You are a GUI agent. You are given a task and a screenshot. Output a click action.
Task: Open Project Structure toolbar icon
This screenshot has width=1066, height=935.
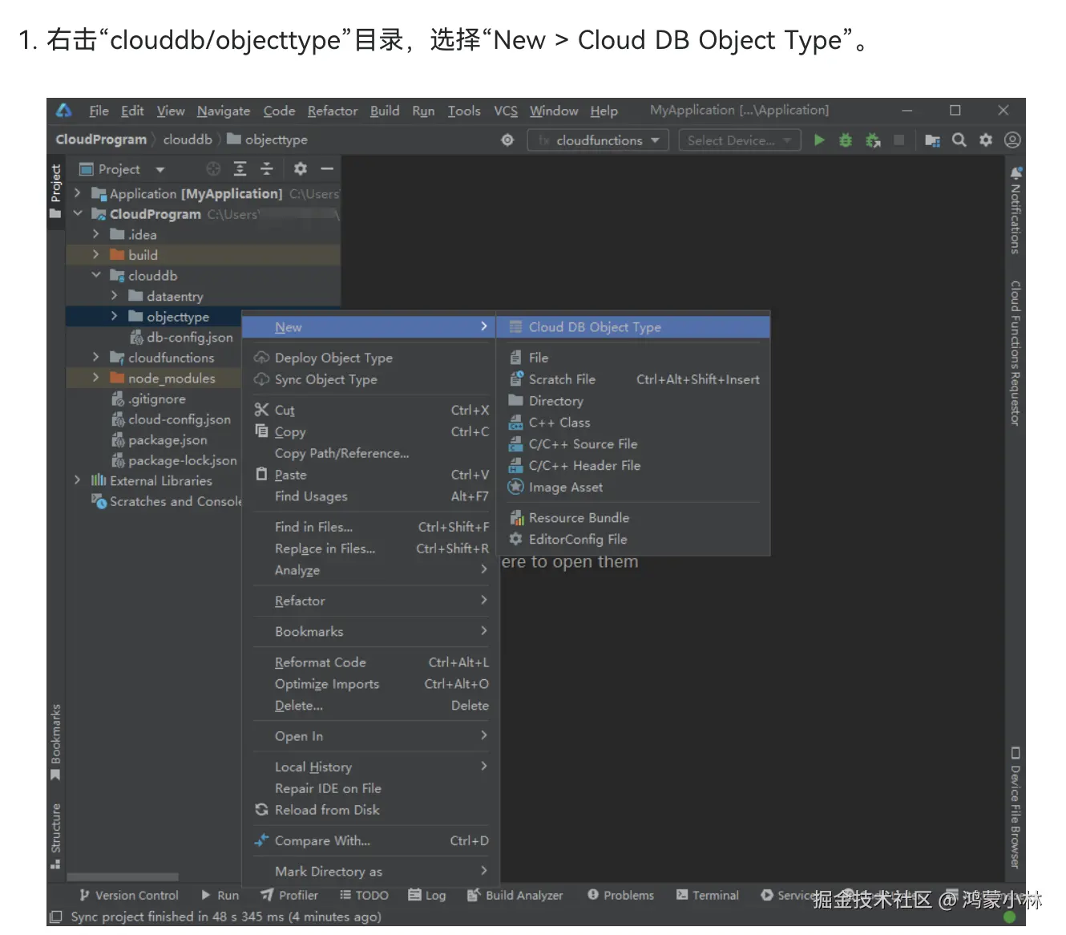point(932,140)
